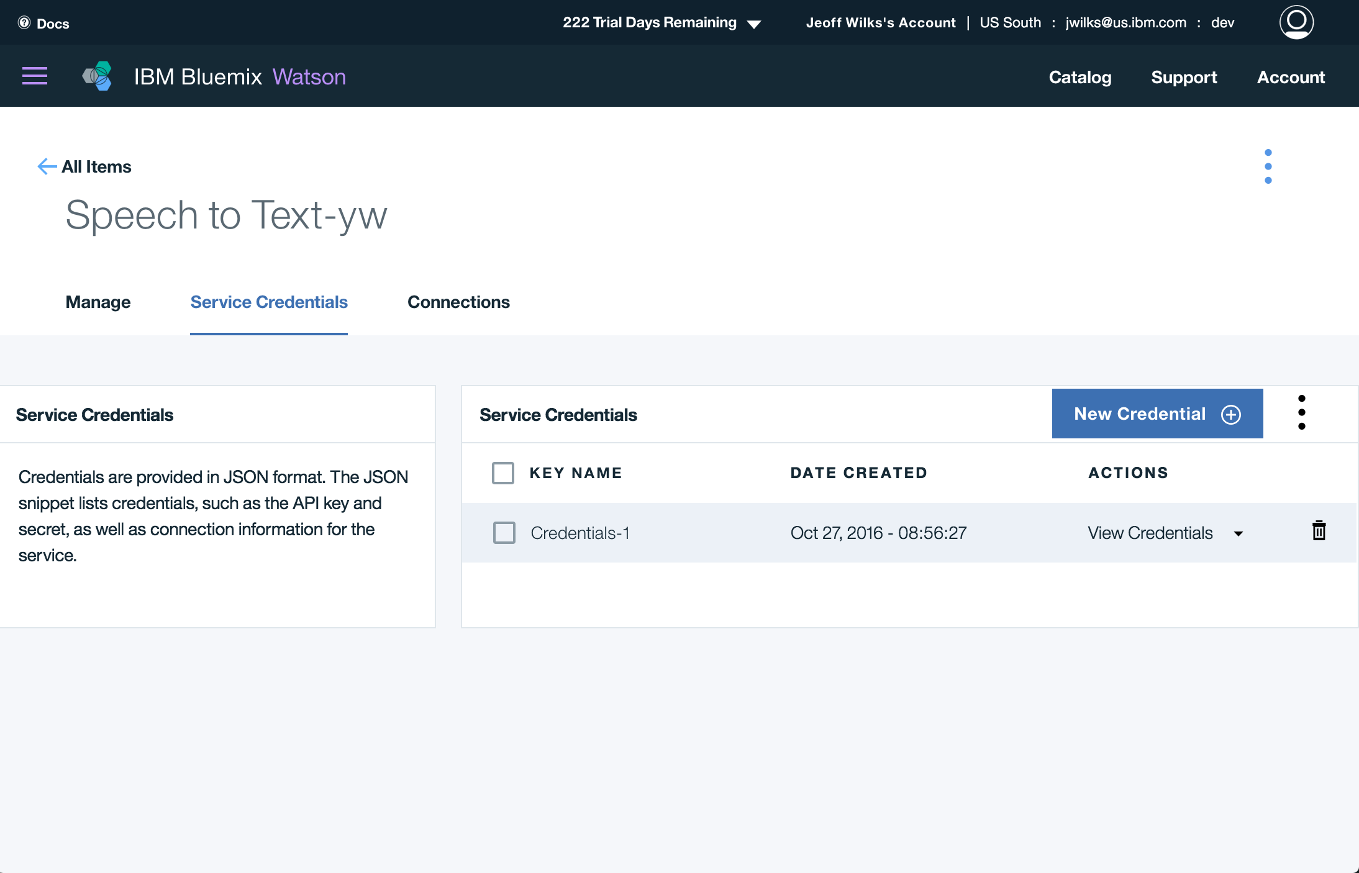This screenshot has width=1359, height=873.
Task: Expand the View Credentials dropdown arrow
Action: tap(1238, 534)
